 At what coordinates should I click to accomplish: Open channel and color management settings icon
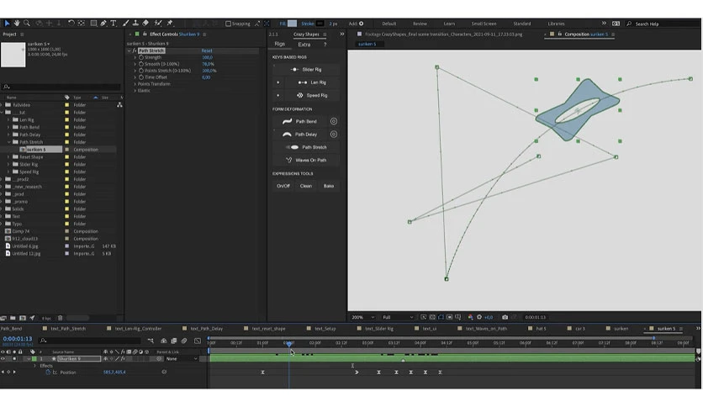pyautogui.click(x=470, y=317)
